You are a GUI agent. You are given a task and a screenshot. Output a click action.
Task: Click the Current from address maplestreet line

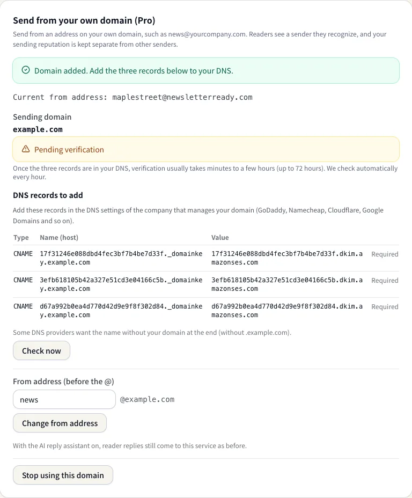133,97
